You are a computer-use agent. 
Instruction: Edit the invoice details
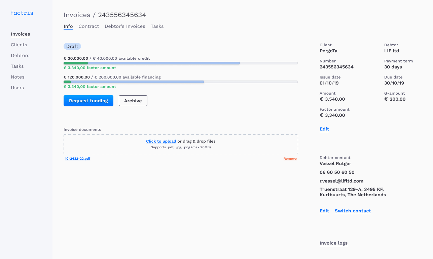tap(324, 129)
